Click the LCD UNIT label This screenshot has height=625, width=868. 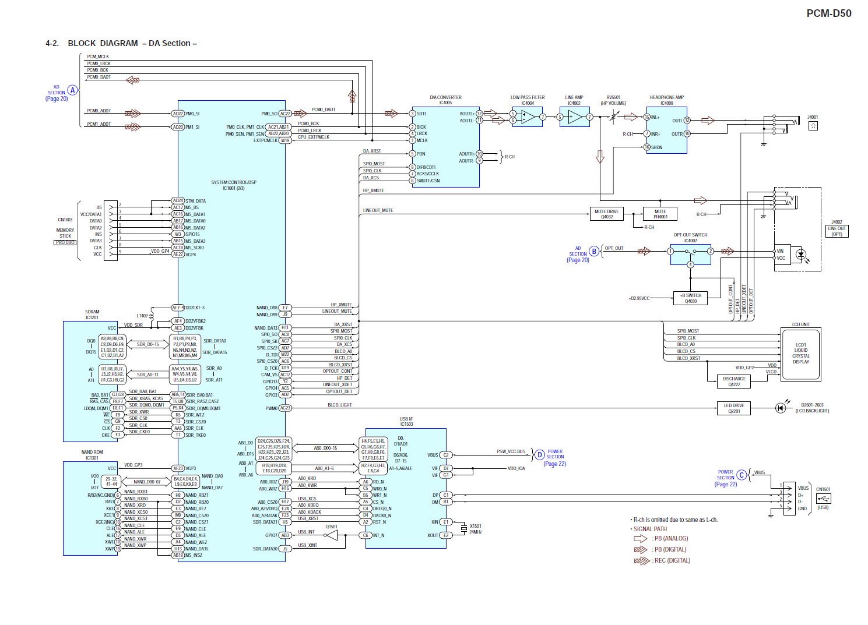[x=801, y=324]
